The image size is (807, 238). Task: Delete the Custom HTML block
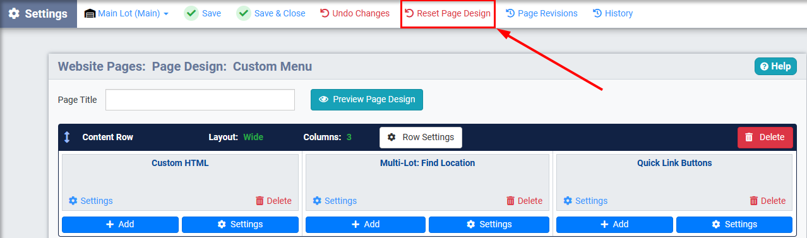[273, 201]
